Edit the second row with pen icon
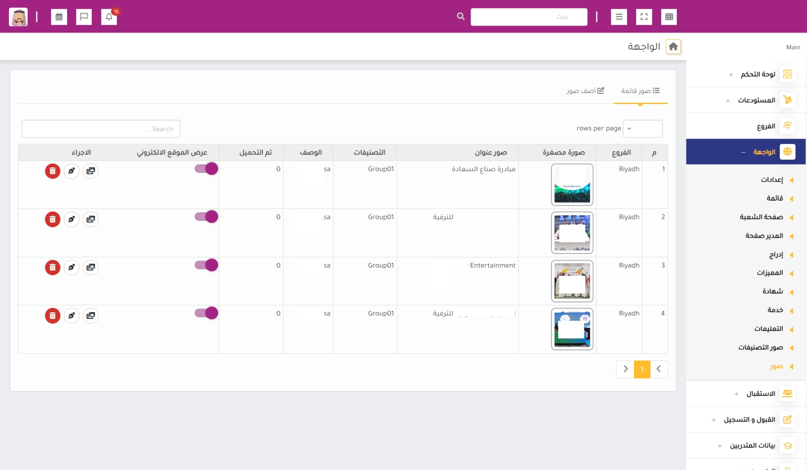The width and height of the screenshot is (807, 470). 72,219
